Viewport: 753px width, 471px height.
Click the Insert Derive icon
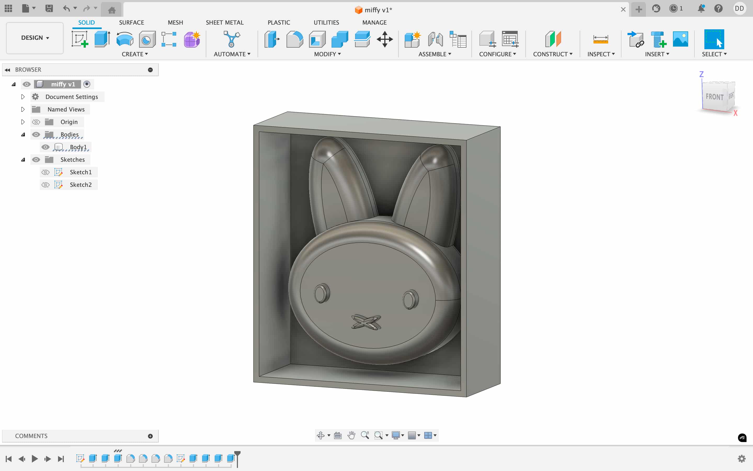[x=635, y=39]
